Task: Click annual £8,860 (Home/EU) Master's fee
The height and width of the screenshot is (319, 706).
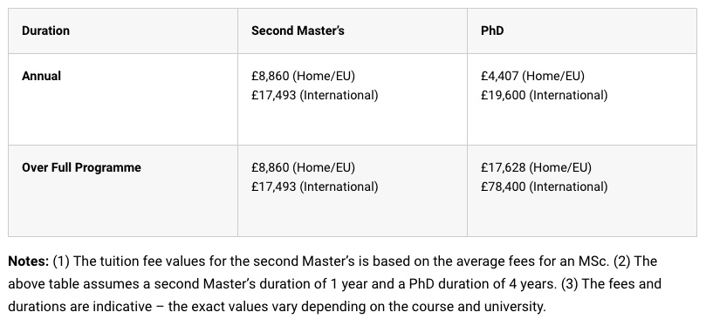Action: click(x=303, y=76)
